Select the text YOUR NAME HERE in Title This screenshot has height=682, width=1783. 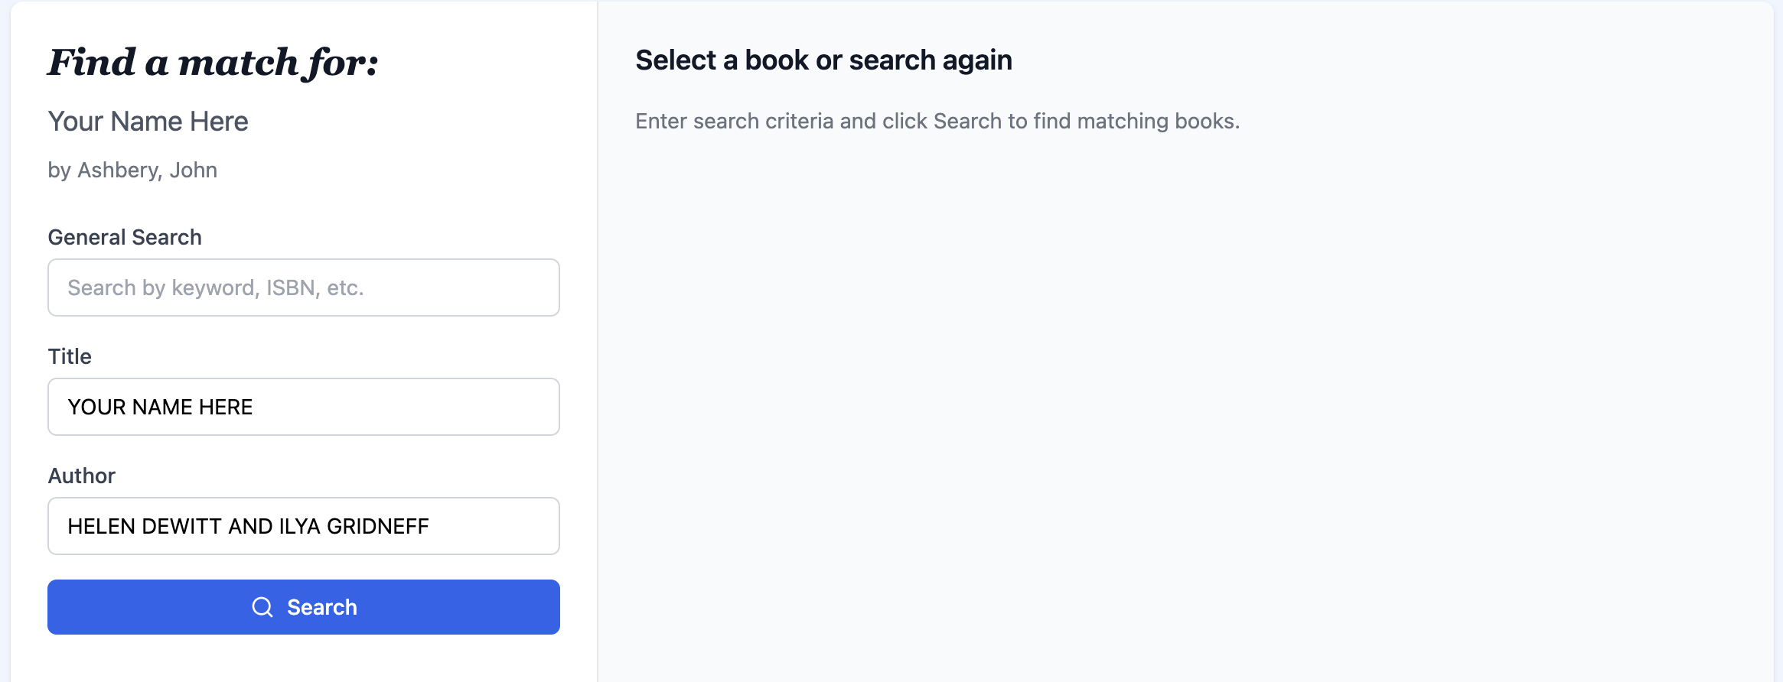click(x=160, y=407)
